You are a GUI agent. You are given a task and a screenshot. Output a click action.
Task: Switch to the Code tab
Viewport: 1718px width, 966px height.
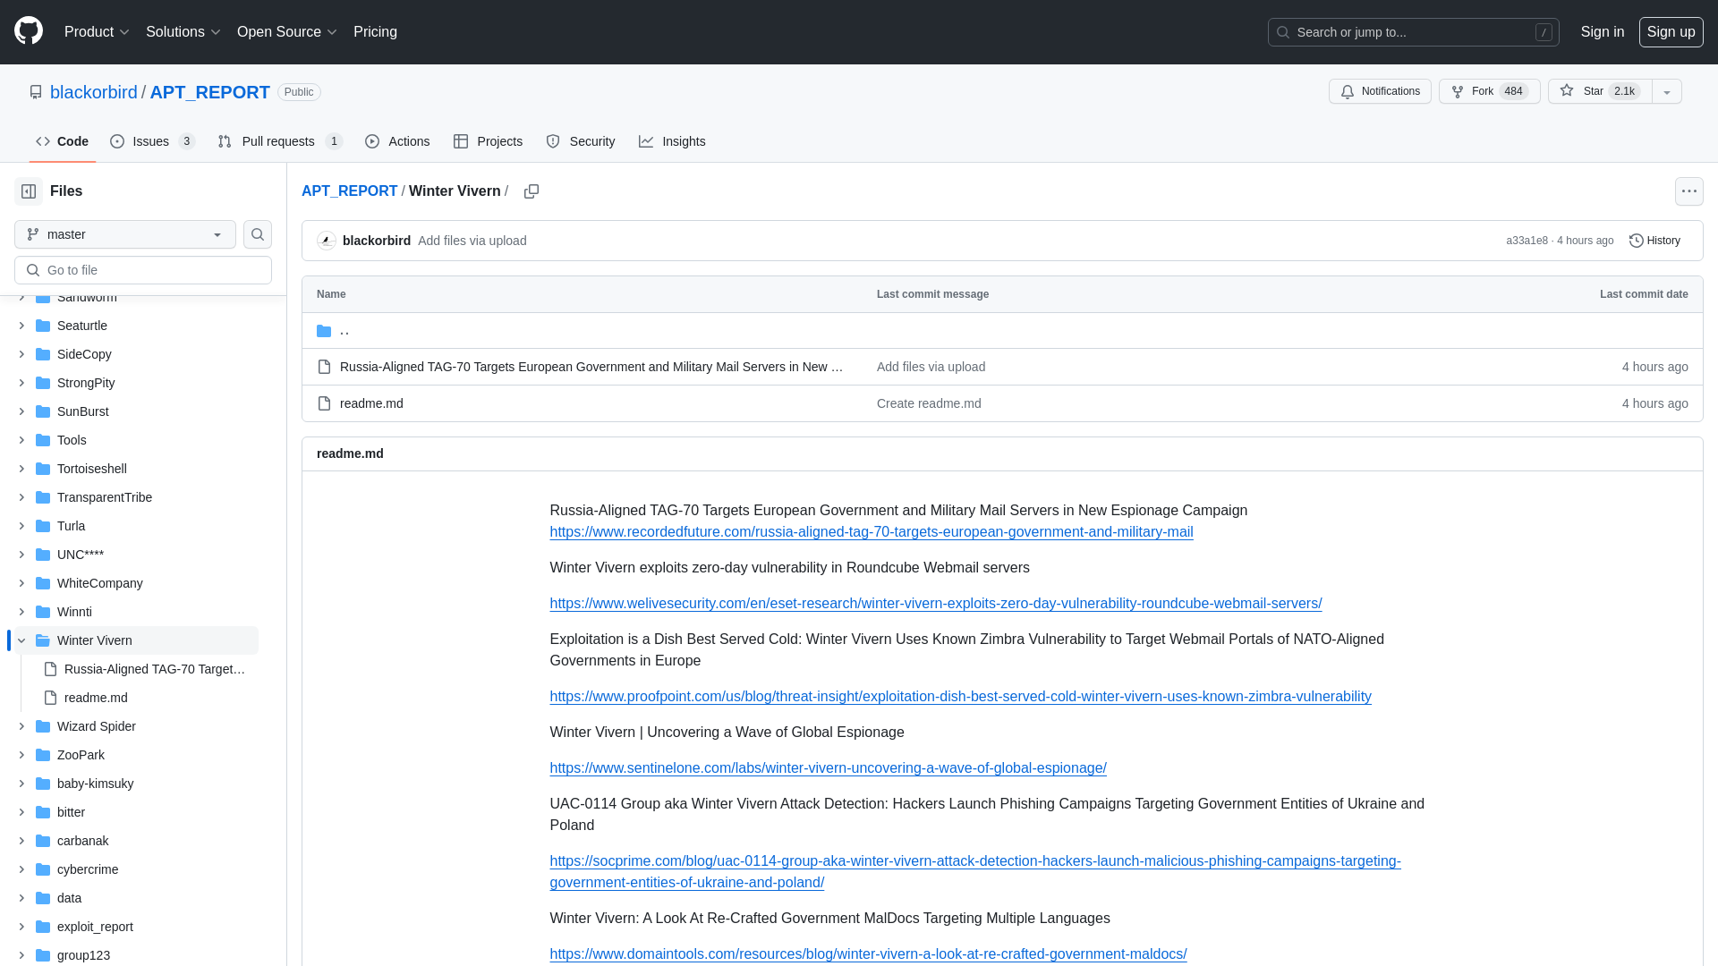(63, 141)
